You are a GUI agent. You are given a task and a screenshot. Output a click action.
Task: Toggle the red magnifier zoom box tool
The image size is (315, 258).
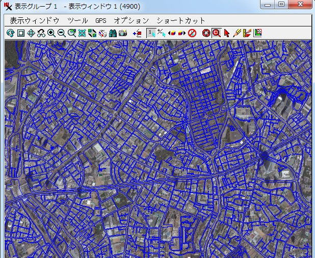tap(216, 34)
